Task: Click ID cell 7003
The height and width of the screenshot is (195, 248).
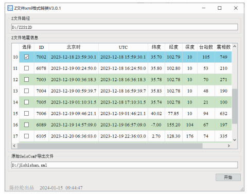Action: coord(41,80)
